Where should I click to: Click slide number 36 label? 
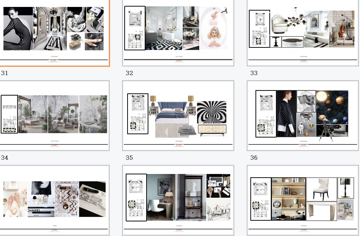[x=254, y=158]
